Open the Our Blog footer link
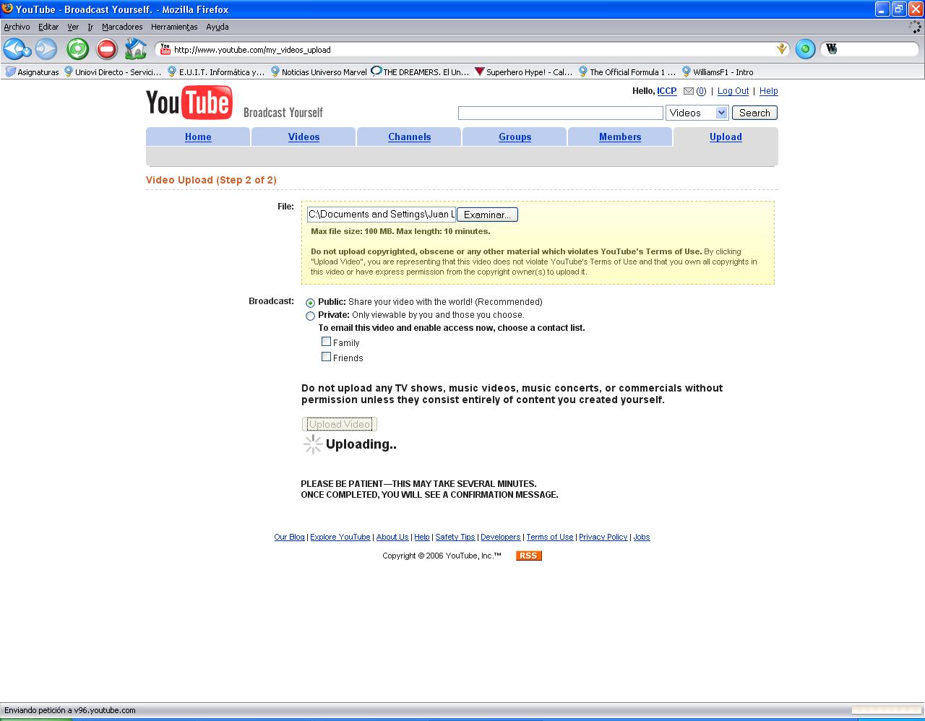 pos(289,537)
